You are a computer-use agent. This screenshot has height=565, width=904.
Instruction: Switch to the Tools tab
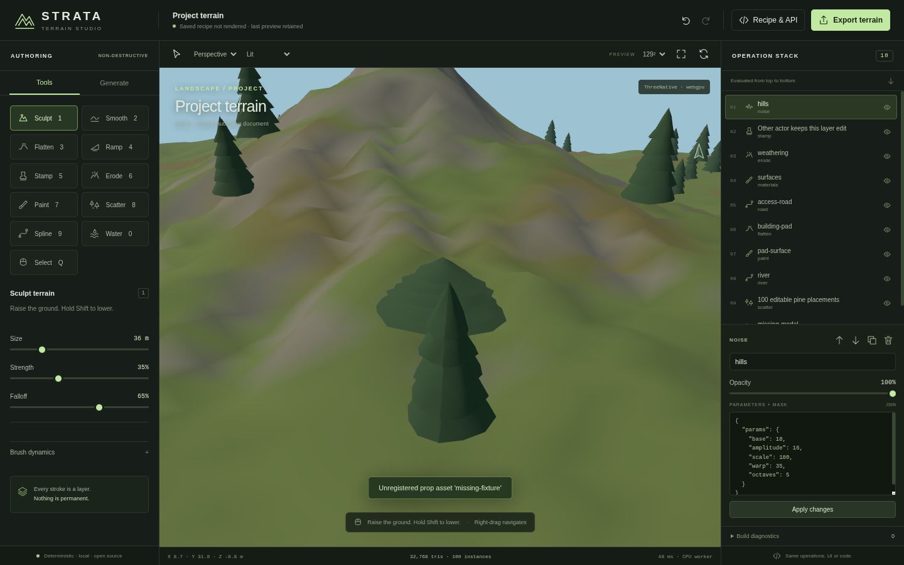coord(45,83)
